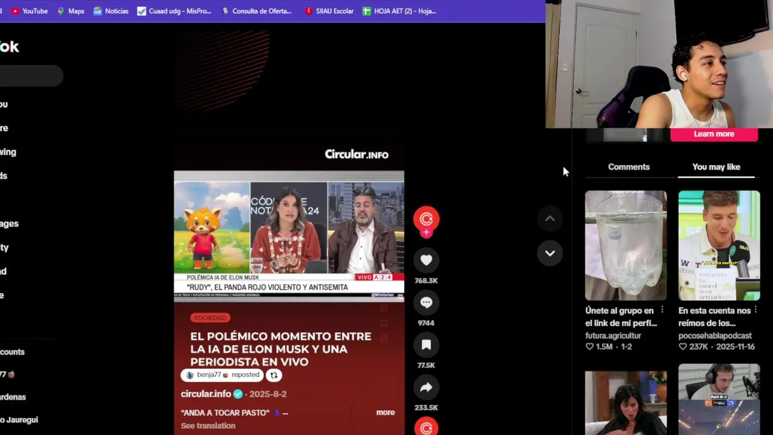This screenshot has width=773, height=435.
Task: Click the futura.agricultur author name
Action: (613, 335)
